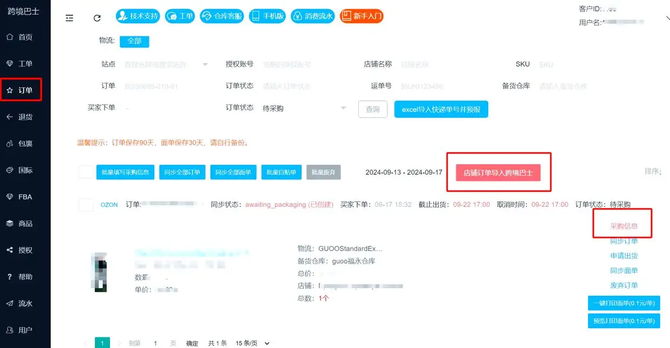
Task: Open 仓库客服 warehouse customer service
Action: [x=222, y=16]
